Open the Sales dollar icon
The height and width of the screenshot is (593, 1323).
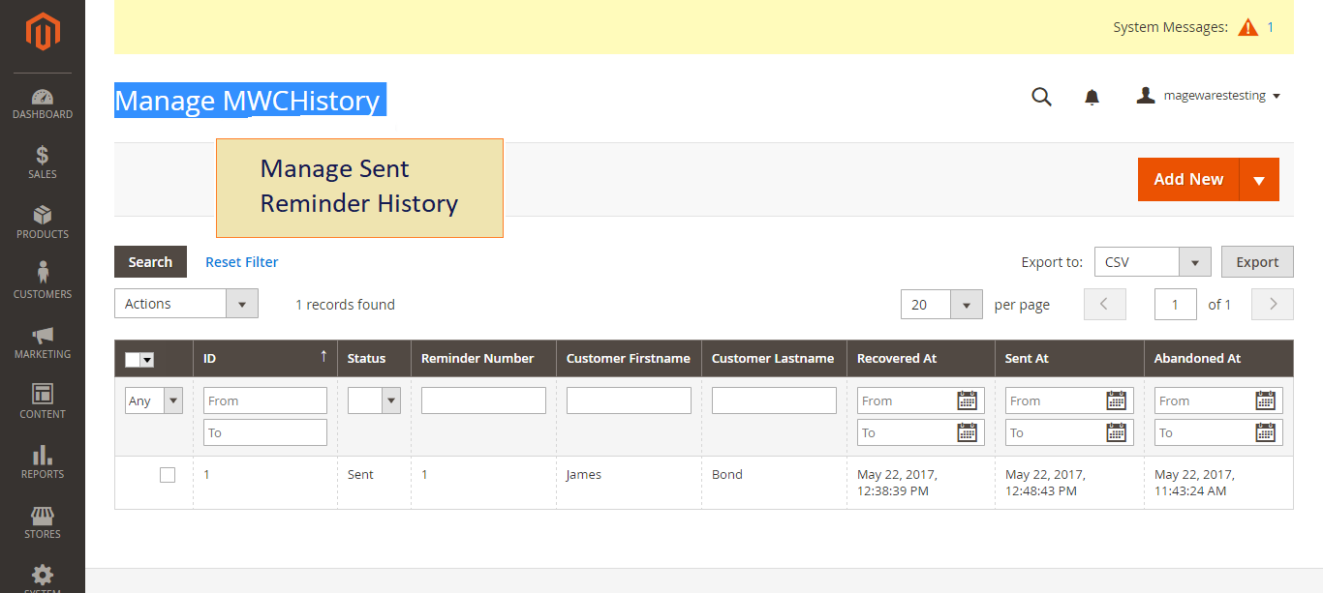click(x=43, y=156)
